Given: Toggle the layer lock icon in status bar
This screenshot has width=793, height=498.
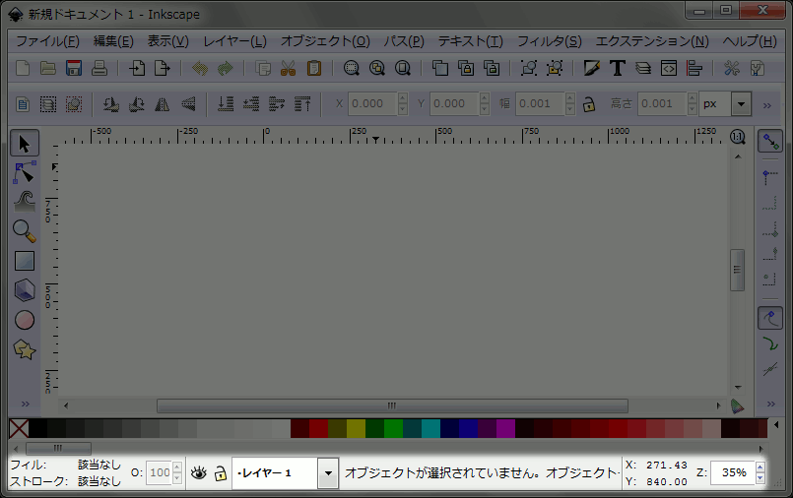Looking at the screenshot, I should [220, 473].
